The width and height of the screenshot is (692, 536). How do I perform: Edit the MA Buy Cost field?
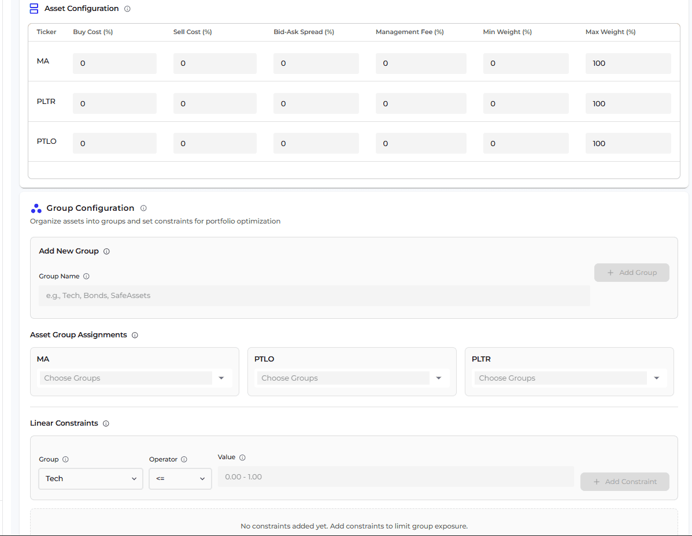click(114, 64)
